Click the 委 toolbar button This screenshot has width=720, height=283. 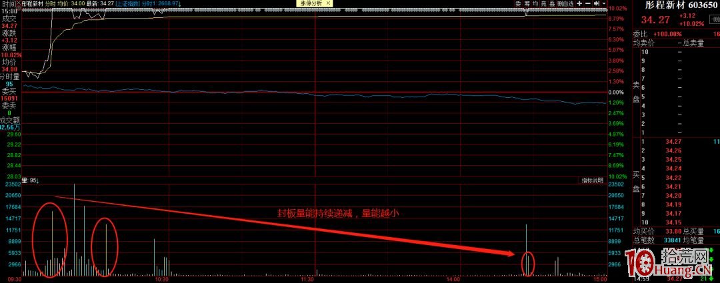pyautogui.click(x=518, y=3)
